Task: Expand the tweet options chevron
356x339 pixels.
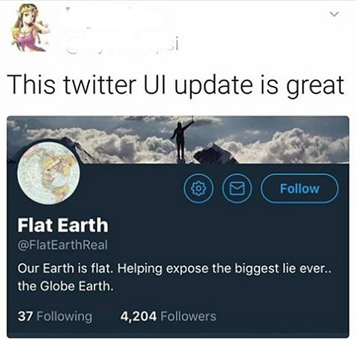Action: coord(335,14)
